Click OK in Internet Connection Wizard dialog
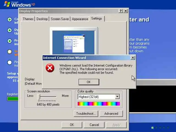The height and width of the screenshot is (132, 176). tap(89, 82)
